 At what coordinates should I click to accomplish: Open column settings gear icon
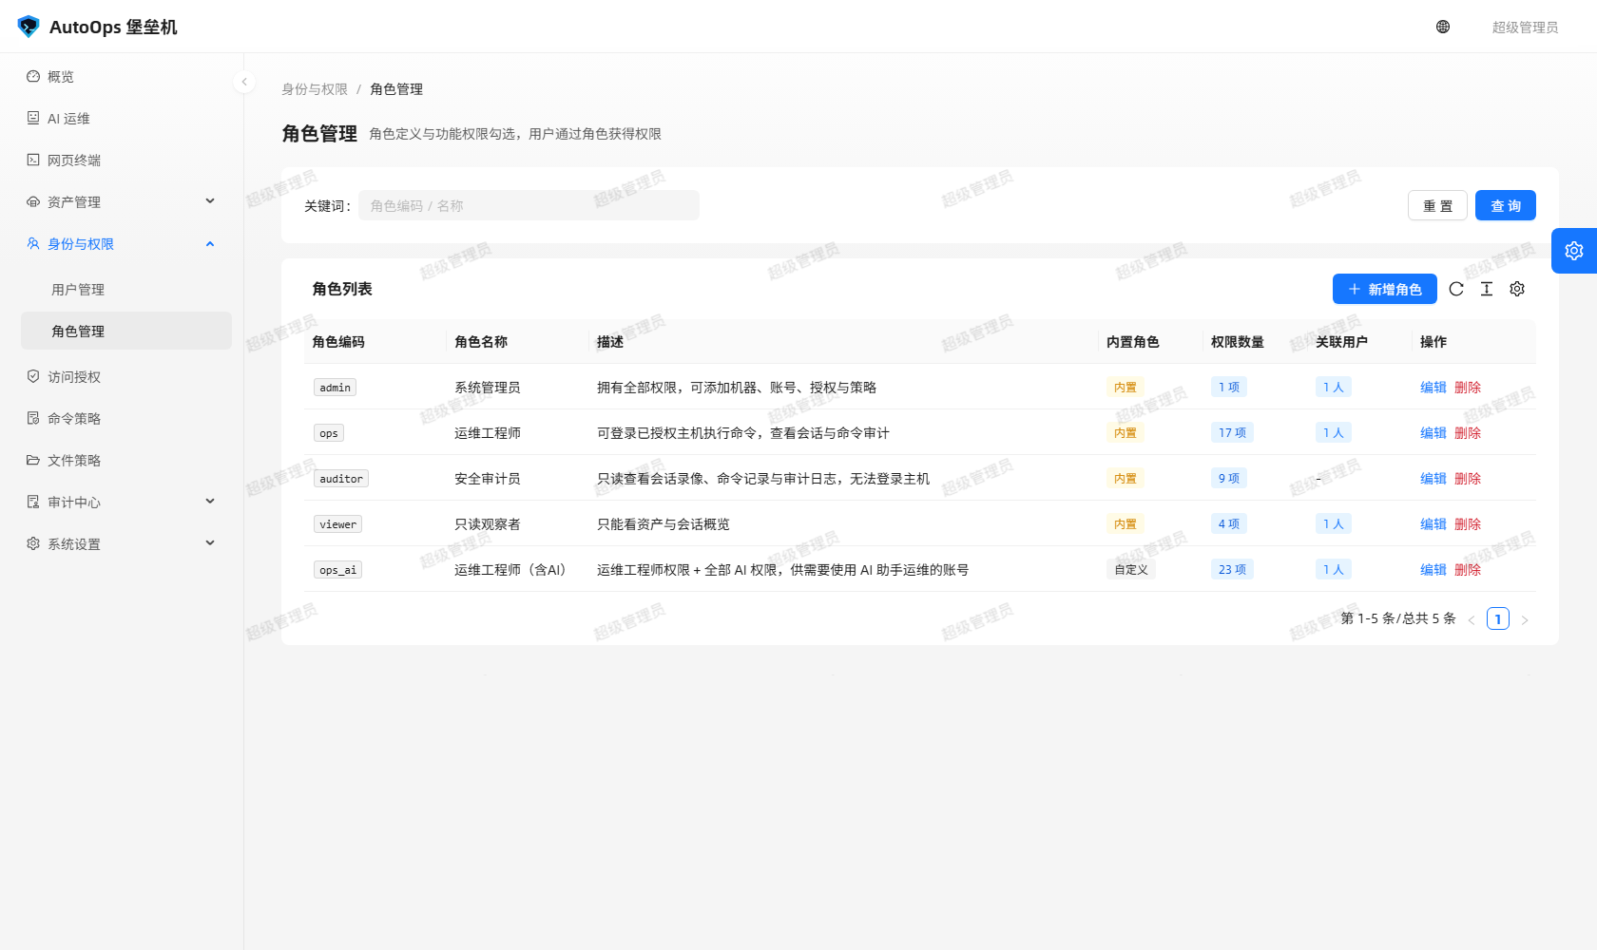pos(1517,289)
